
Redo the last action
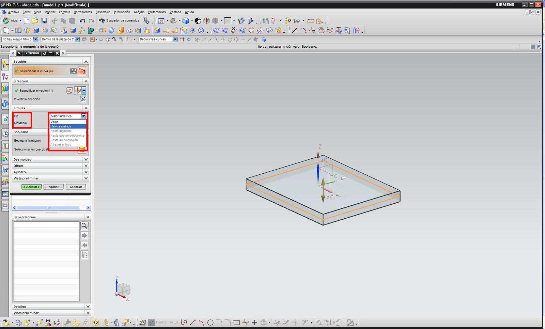91,21
